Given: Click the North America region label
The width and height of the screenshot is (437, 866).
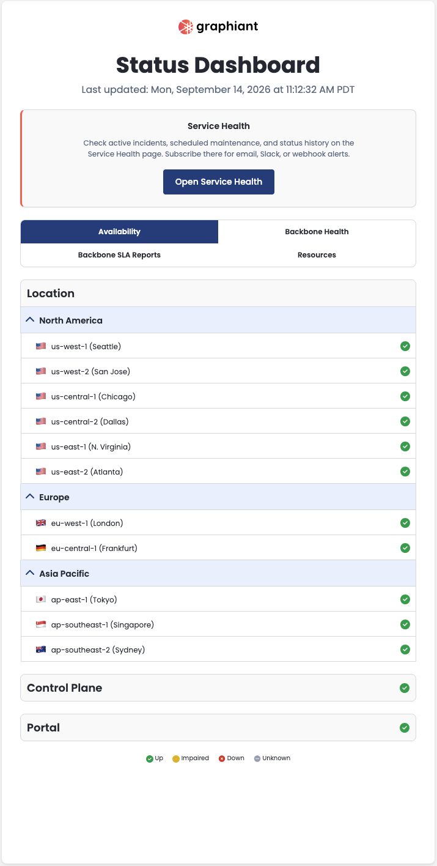Looking at the screenshot, I should [x=71, y=320].
